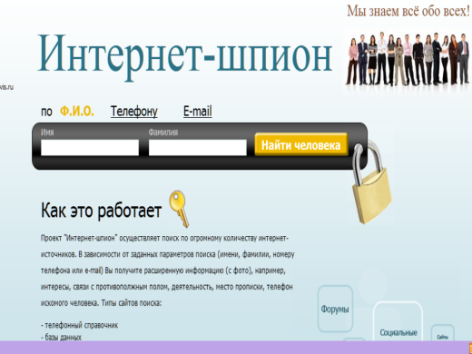The height and width of the screenshot is (354, 472).
Task: Click the 'Имя' field label
Action: 47,133
